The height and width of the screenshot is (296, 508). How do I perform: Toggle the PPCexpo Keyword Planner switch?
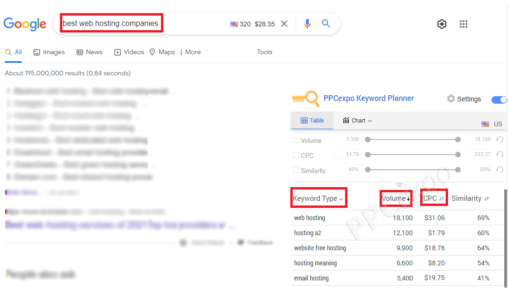(499, 100)
